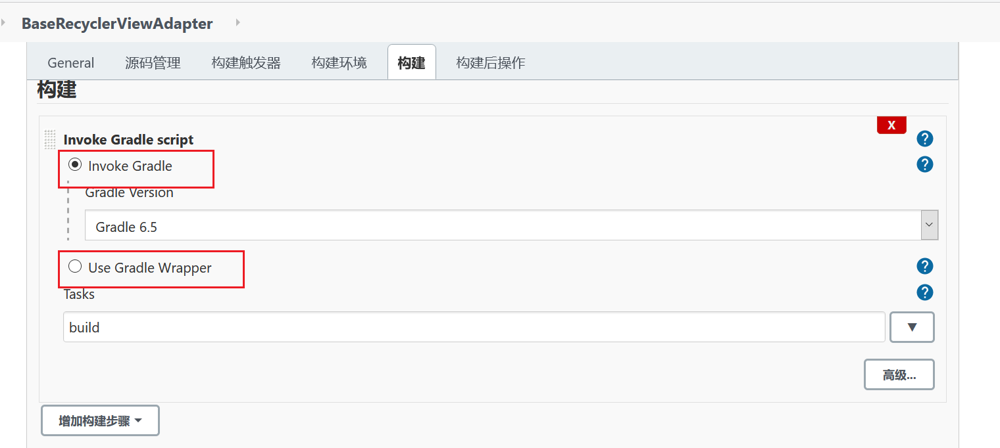1000x448 pixels.
Task: Select the Invoke Gradle radio button
Action: (x=75, y=164)
